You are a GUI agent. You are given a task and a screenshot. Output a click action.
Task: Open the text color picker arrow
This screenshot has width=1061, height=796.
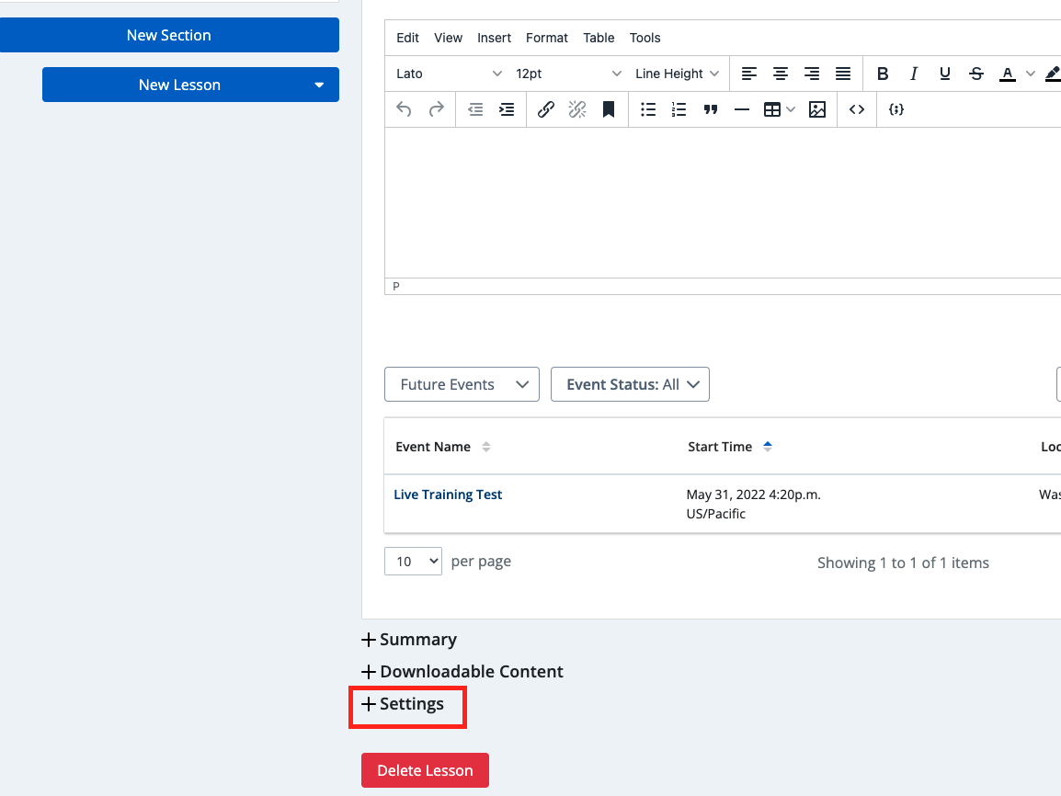(1030, 74)
